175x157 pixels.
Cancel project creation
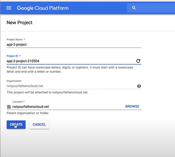(39, 125)
